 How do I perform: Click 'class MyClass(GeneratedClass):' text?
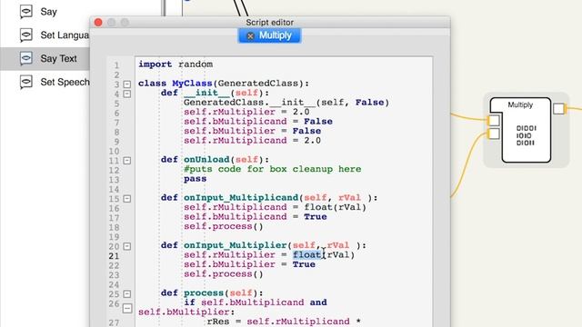[224, 84]
